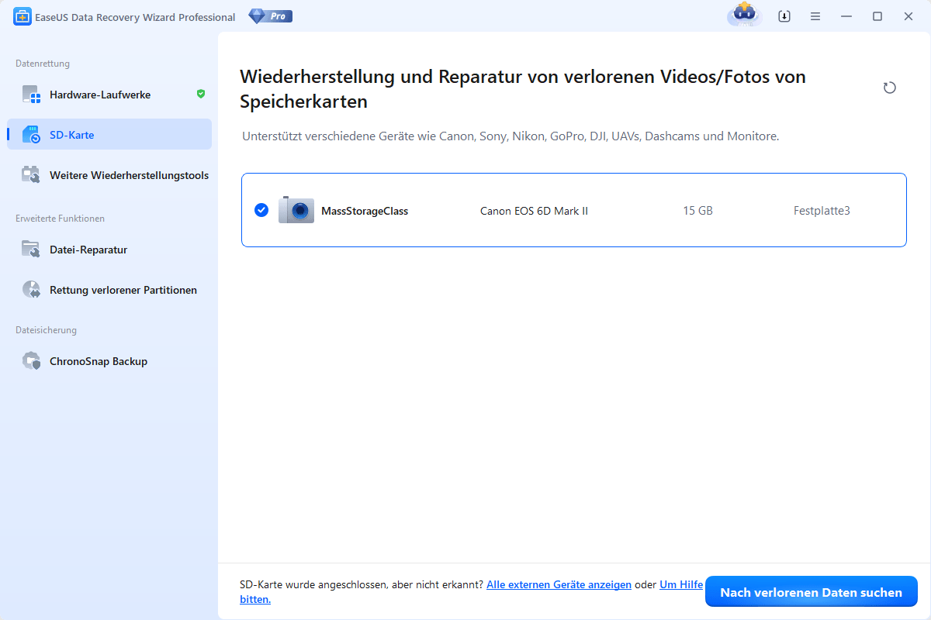The image size is (931, 620).
Task: Click the Festplatte3 label
Action: tap(822, 211)
